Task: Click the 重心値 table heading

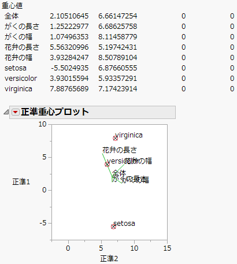Action: tap(12, 6)
